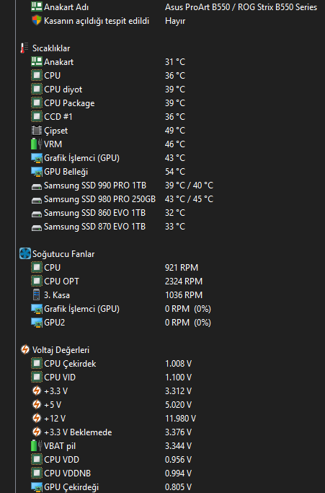Image resolution: width=325 pixels, height=493 pixels.
Task: Click the Anakart temperature row icon
Action: click(37, 61)
